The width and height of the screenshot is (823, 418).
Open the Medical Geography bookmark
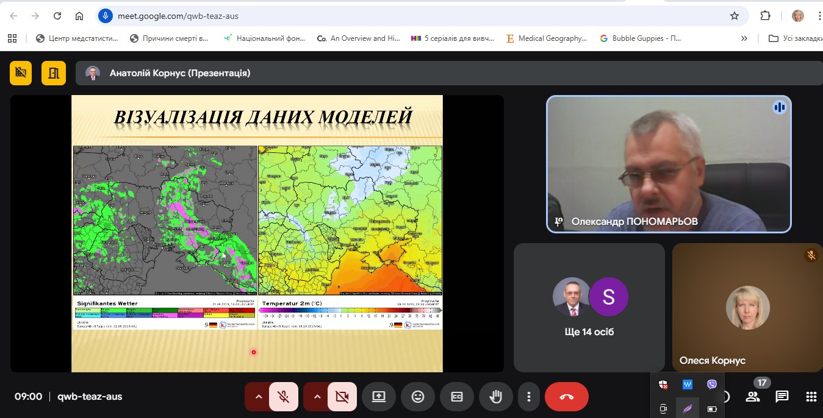point(546,38)
